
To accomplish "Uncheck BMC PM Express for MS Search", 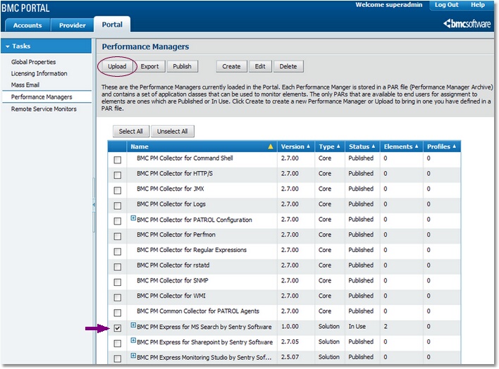I will point(118,328).
